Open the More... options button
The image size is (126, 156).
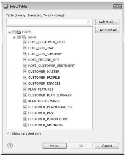55,146
